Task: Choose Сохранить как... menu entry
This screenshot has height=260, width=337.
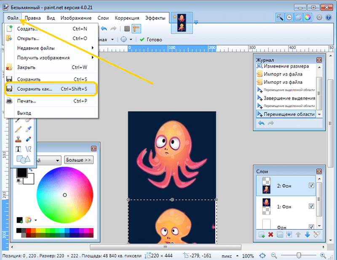Action: tap(51, 89)
